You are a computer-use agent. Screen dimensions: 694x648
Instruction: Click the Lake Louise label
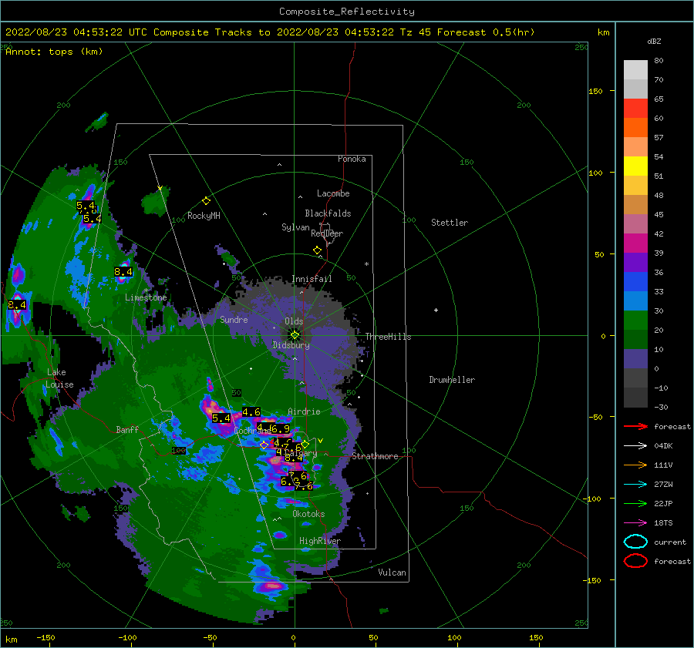coord(59,378)
